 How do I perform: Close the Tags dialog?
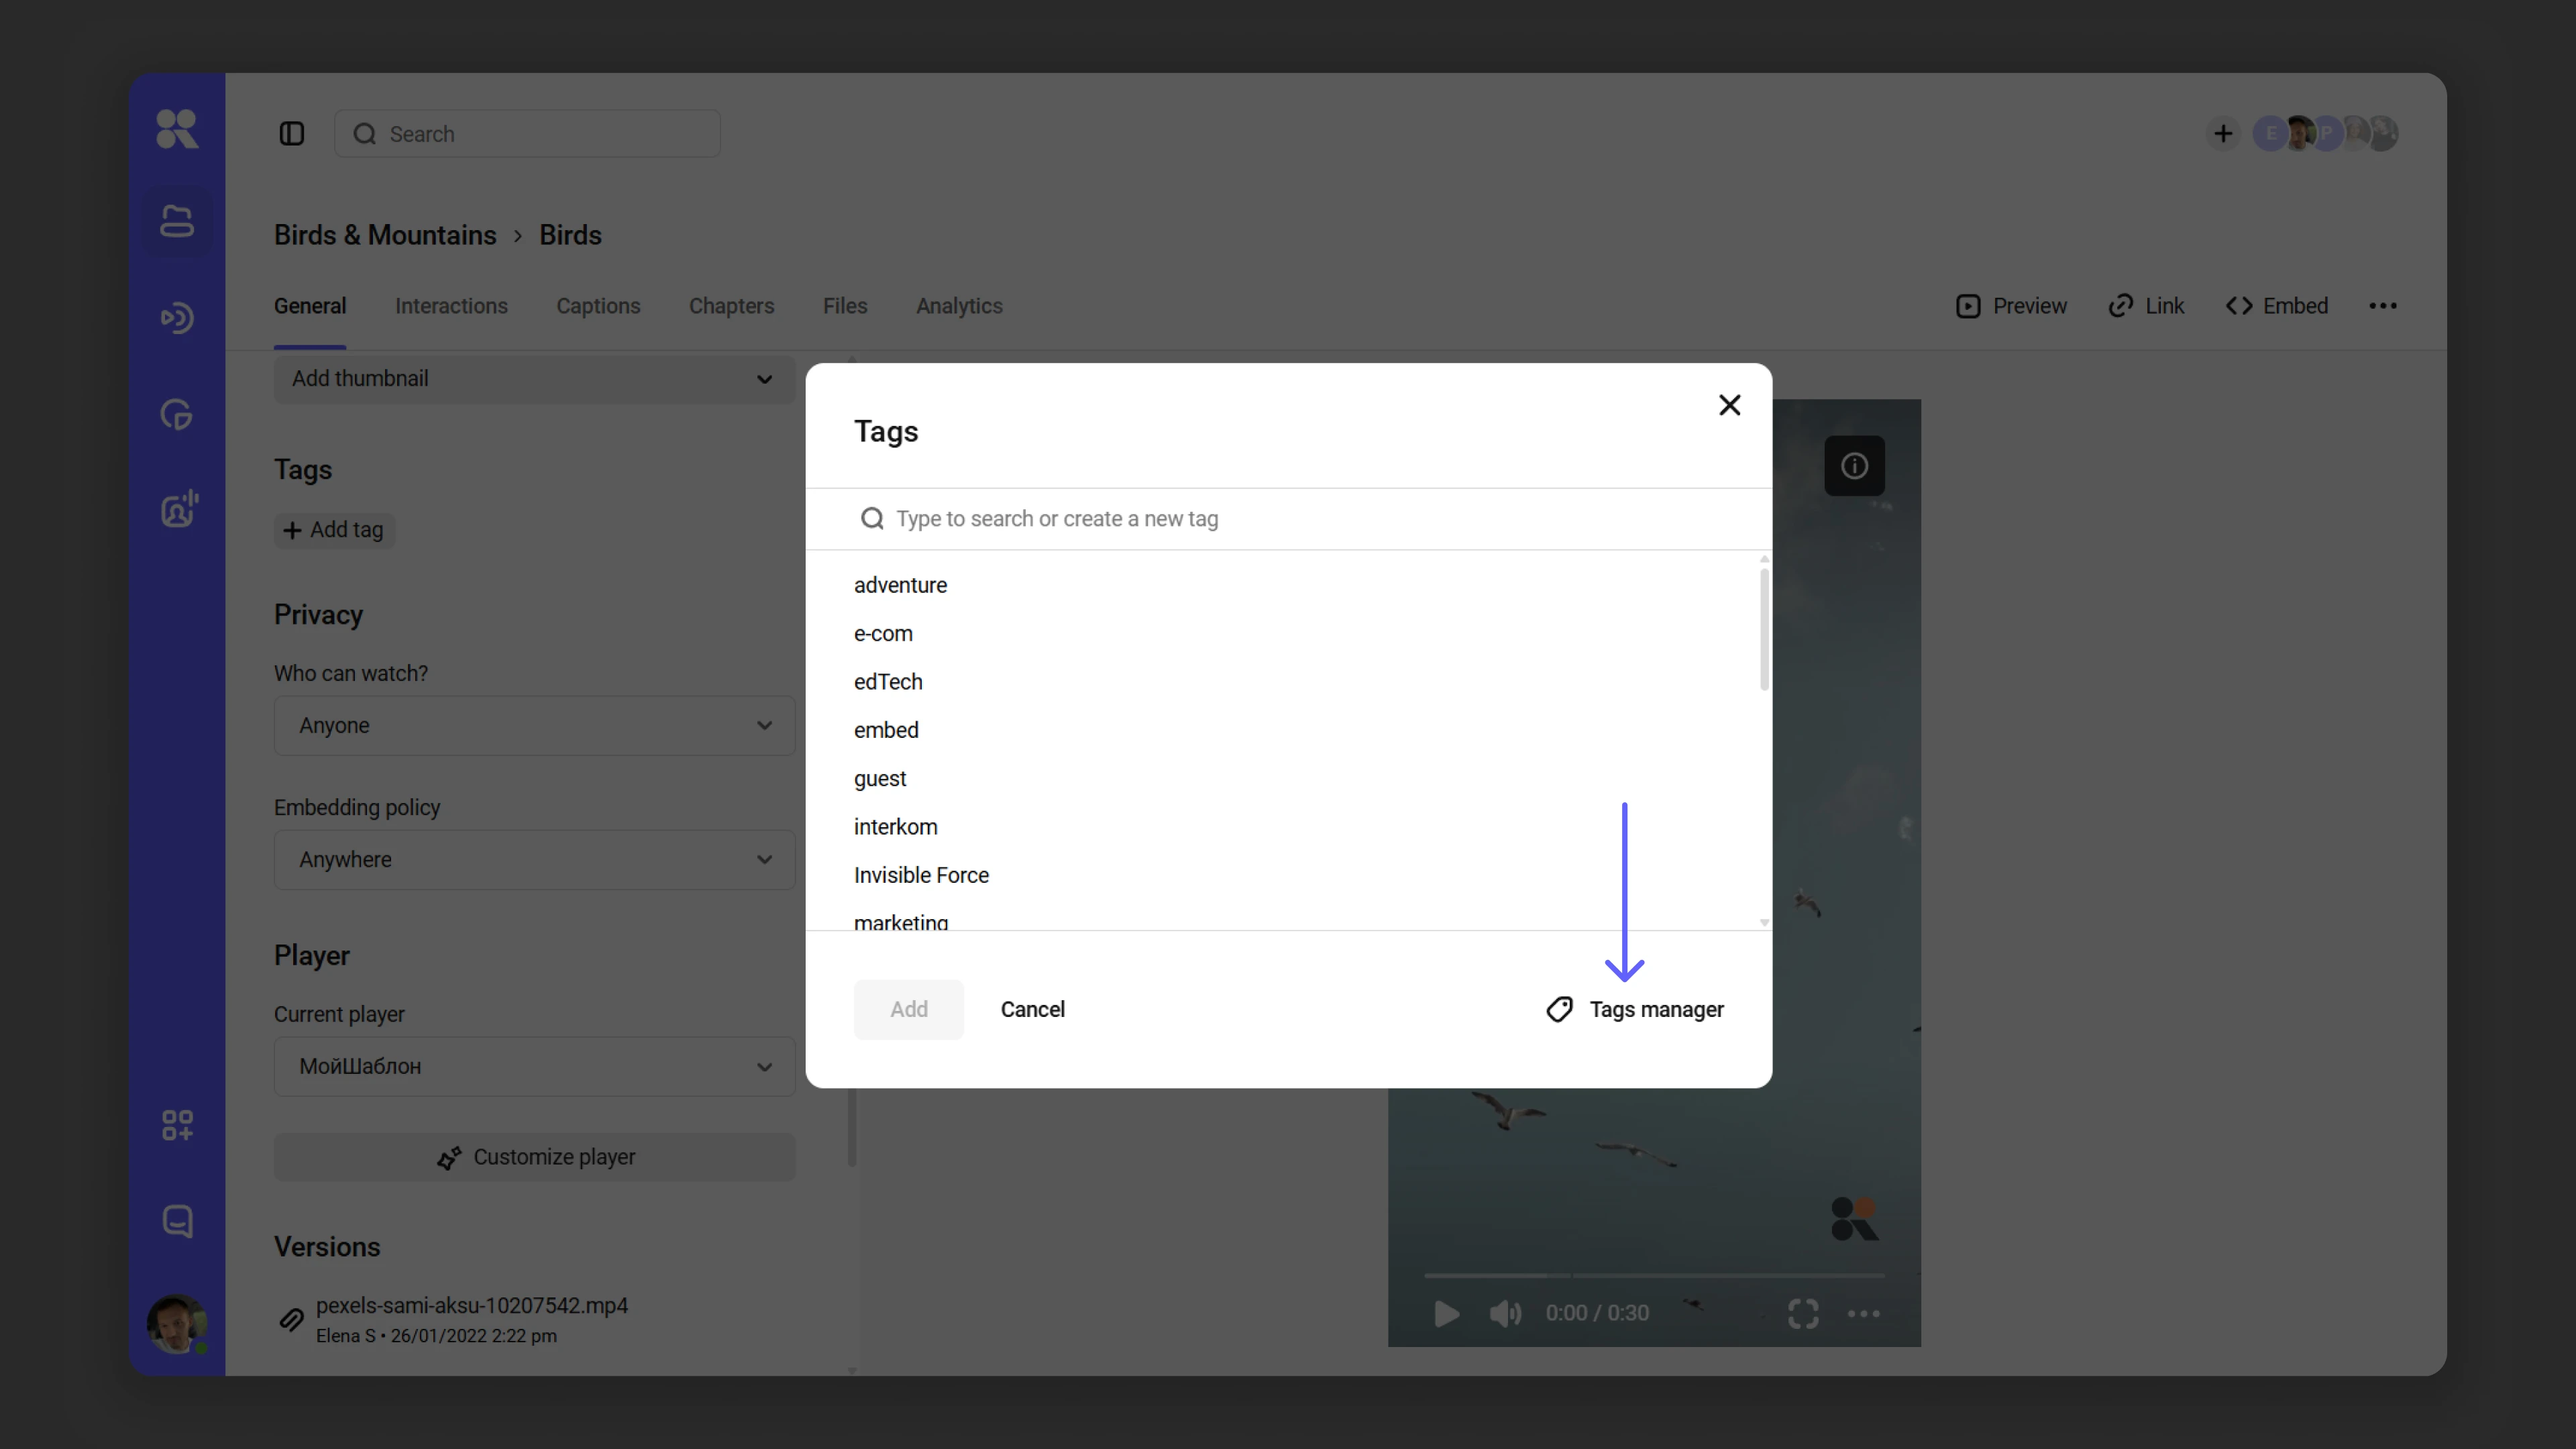click(1730, 405)
